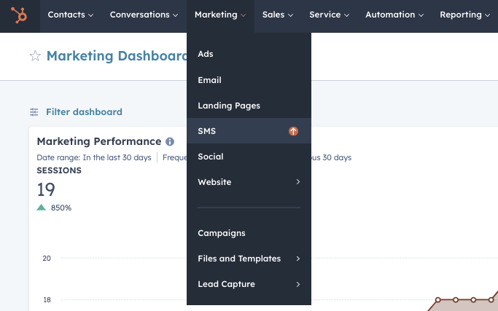Click the 'Date range: In the last 30 days' text
The width and height of the screenshot is (498, 311).
94,158
